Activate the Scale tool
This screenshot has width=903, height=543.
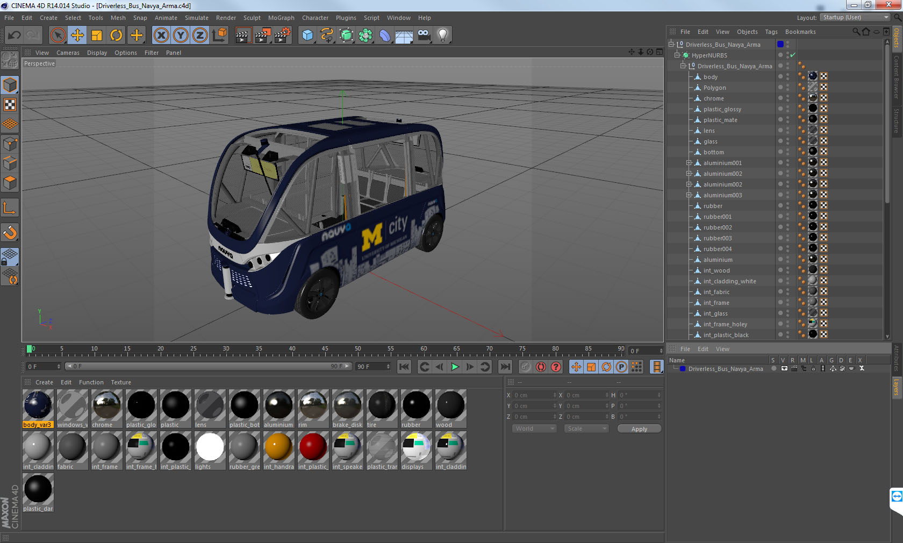97,35
